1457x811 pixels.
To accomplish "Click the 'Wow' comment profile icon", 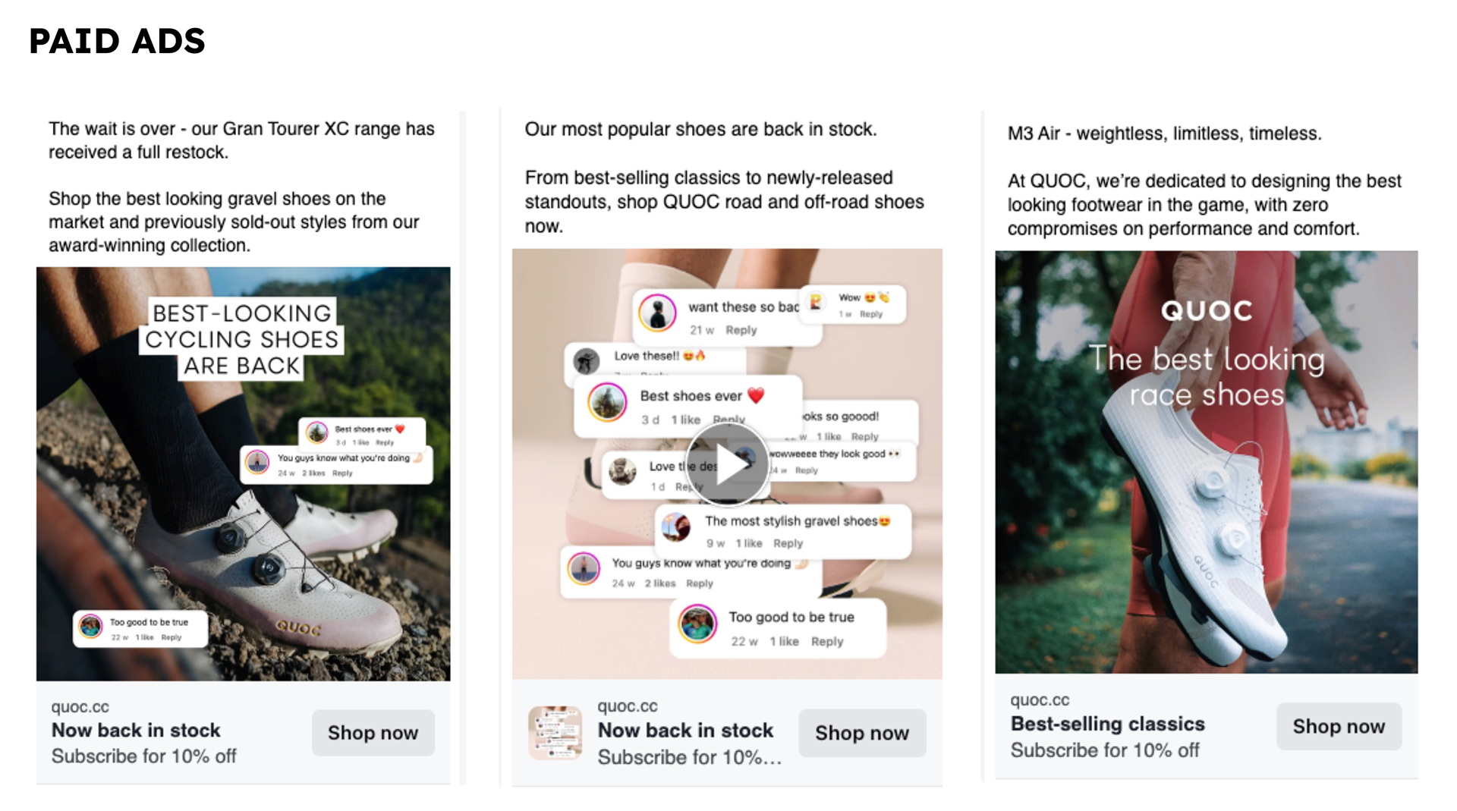I will click(816, 302).
